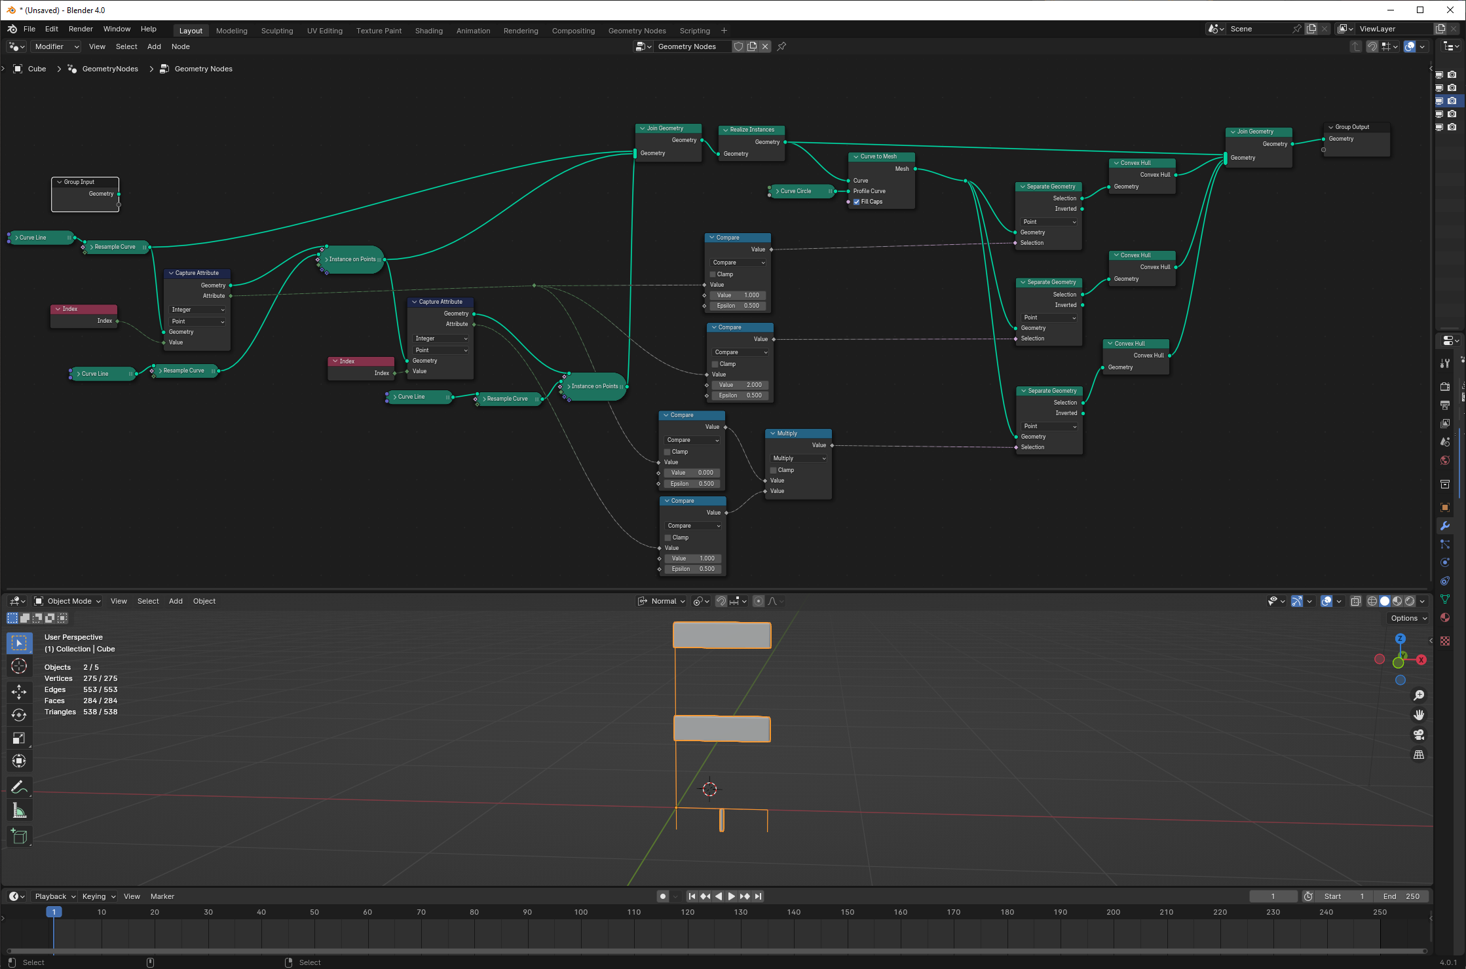This screenshot has width=1466, height=969.
Task: Select the Cursor tool in viewport toolbar
Action: (x=19, y=667)
